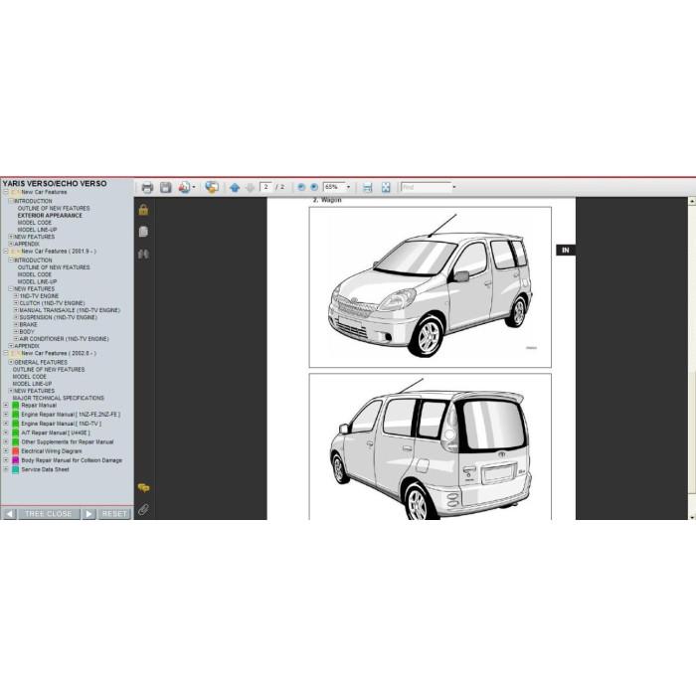
Task: Open the attachments paperclip panel
Action: [143, 509]
